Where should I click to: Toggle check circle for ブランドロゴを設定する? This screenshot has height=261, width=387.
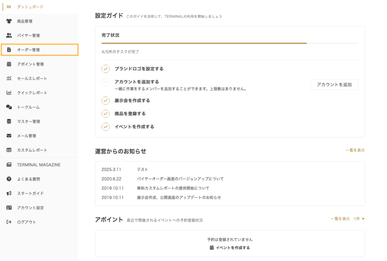(106, 69)
